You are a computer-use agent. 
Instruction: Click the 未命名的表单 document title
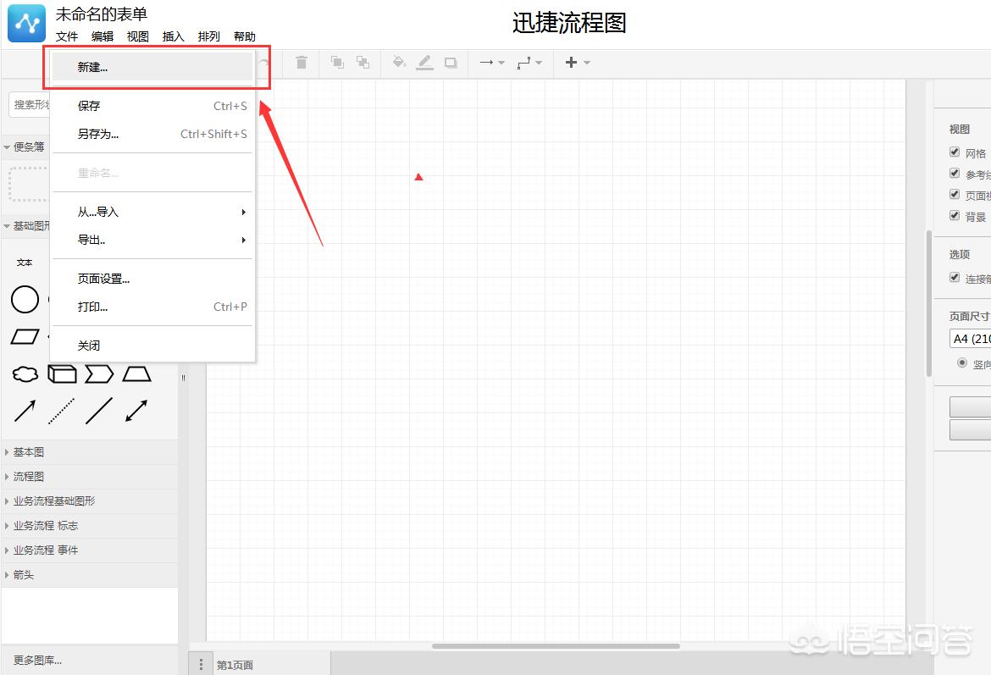(x=101, y=14)
